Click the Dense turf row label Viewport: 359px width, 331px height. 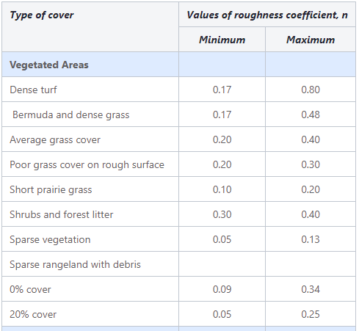(33, 90)
